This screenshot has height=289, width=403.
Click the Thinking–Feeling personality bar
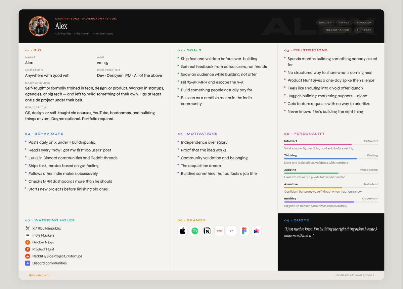(331, 159)
